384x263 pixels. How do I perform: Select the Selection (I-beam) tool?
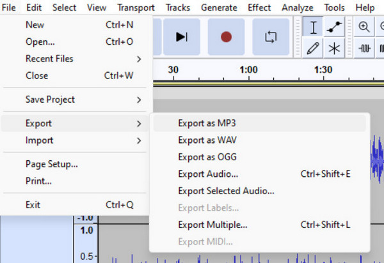coord(313,27)
